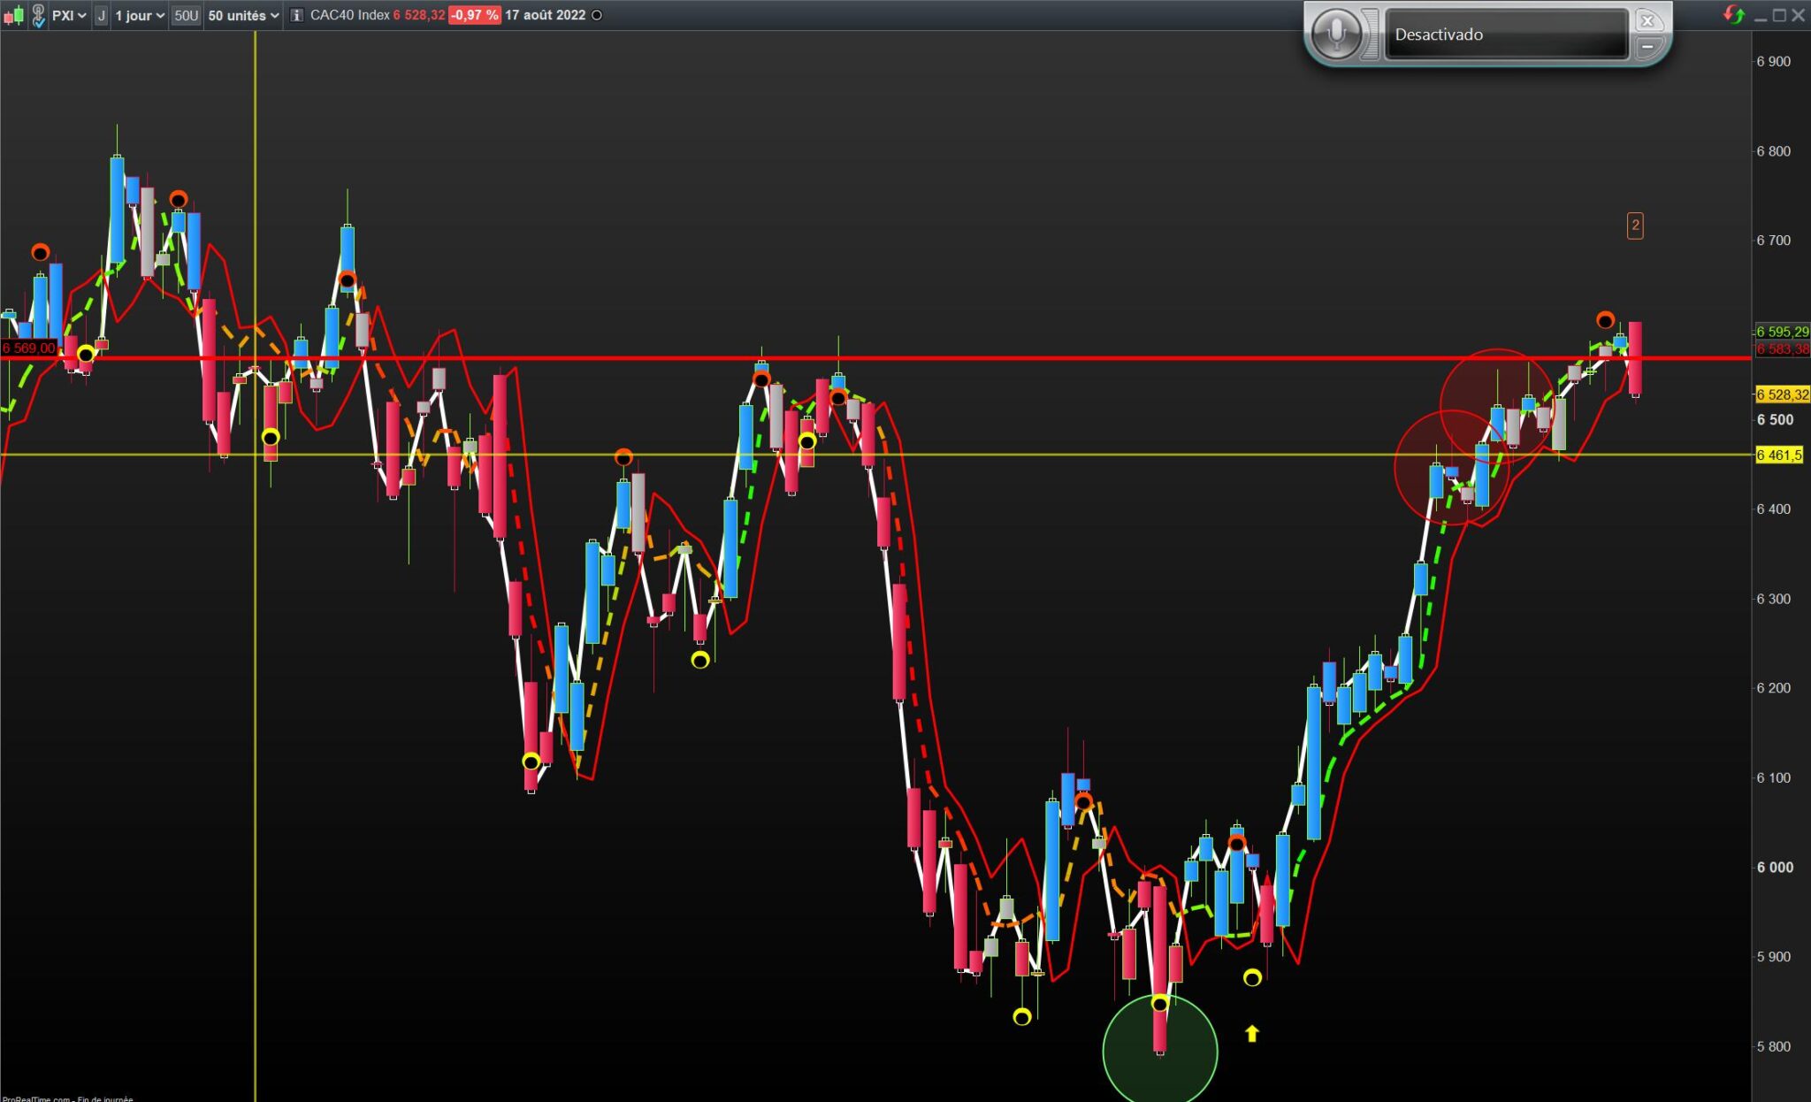Image resolution: width=1811 pixels, height=1102 pixels.
Task: Click the J timeframe shortcut button
Action: tap(101, 16)
